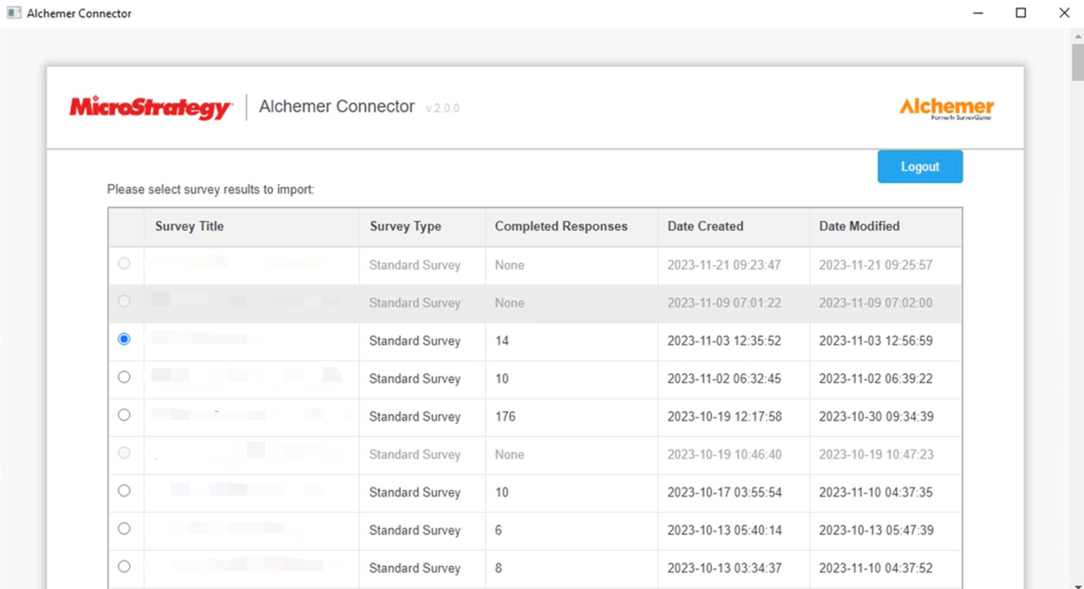Pick the survey with 8 completed responses
1084x589 pixels.
[124, 566]
